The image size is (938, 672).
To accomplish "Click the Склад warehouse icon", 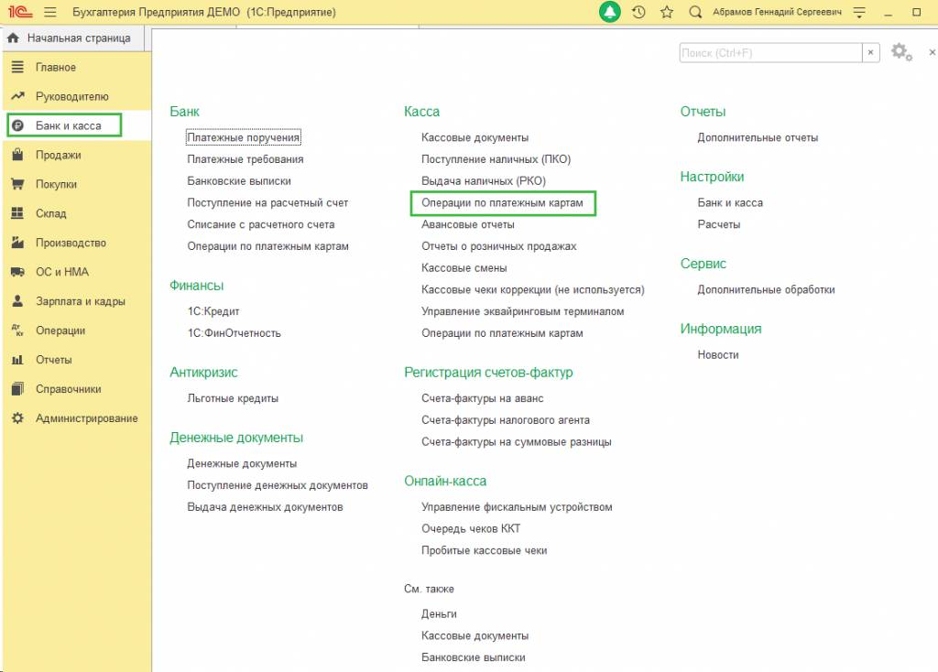I will point(18,213).
